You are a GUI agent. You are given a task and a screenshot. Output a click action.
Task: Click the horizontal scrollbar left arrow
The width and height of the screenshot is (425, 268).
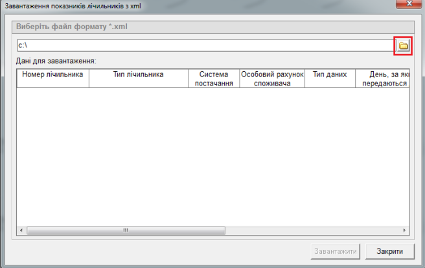click(21, 230)
